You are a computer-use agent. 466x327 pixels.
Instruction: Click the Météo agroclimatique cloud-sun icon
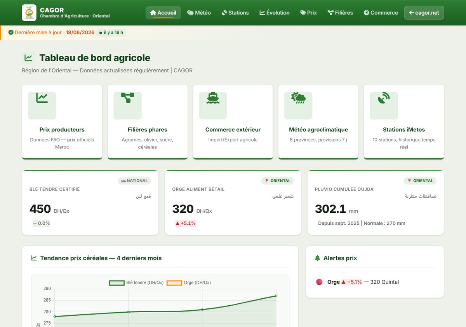click(298, 98)
